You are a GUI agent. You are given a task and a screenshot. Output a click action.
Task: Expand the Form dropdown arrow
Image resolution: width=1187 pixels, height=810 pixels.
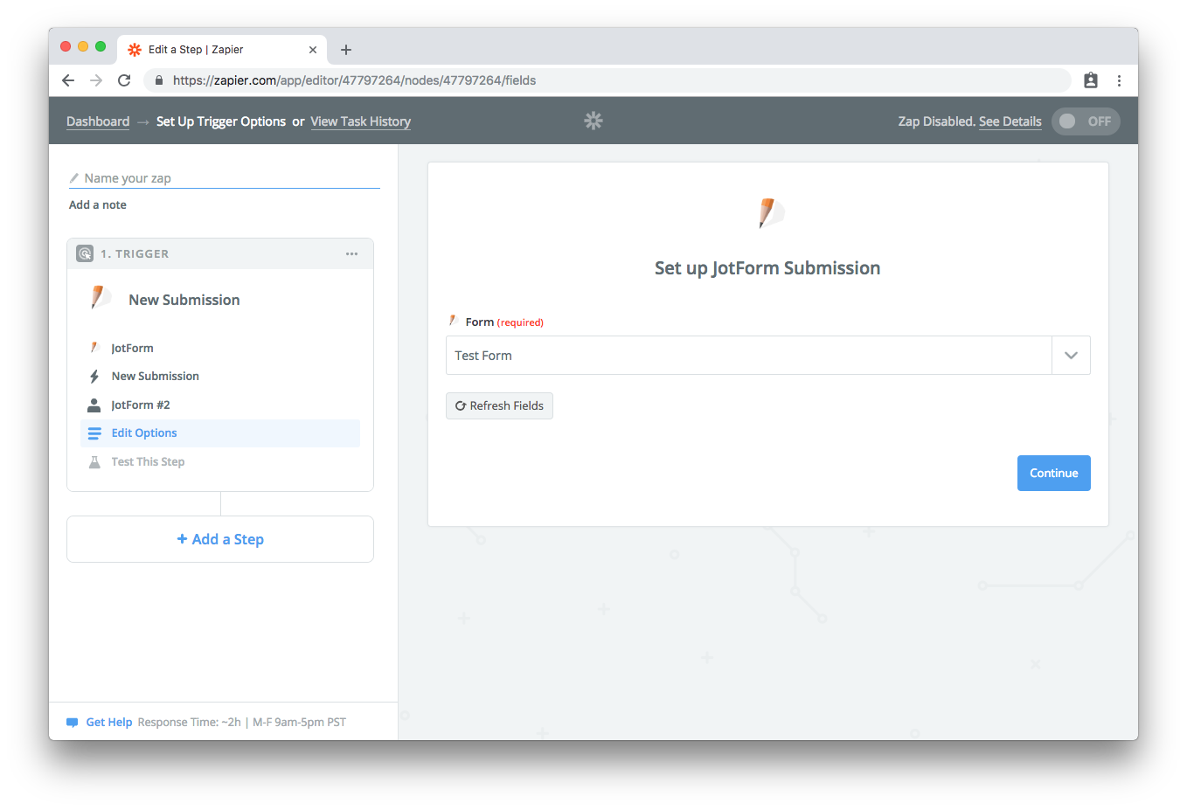click(x=1071, y=356)
